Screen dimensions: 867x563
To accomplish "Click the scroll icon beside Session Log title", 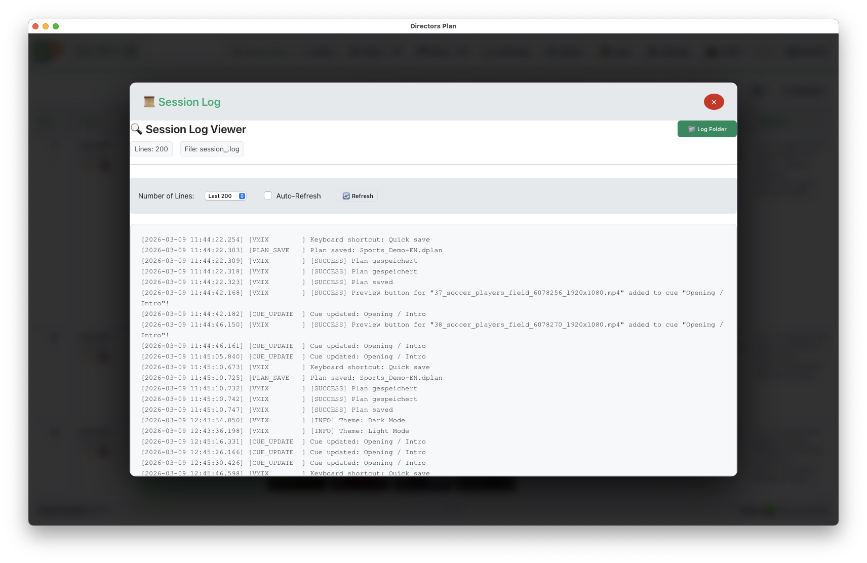I will pos(149,101).
